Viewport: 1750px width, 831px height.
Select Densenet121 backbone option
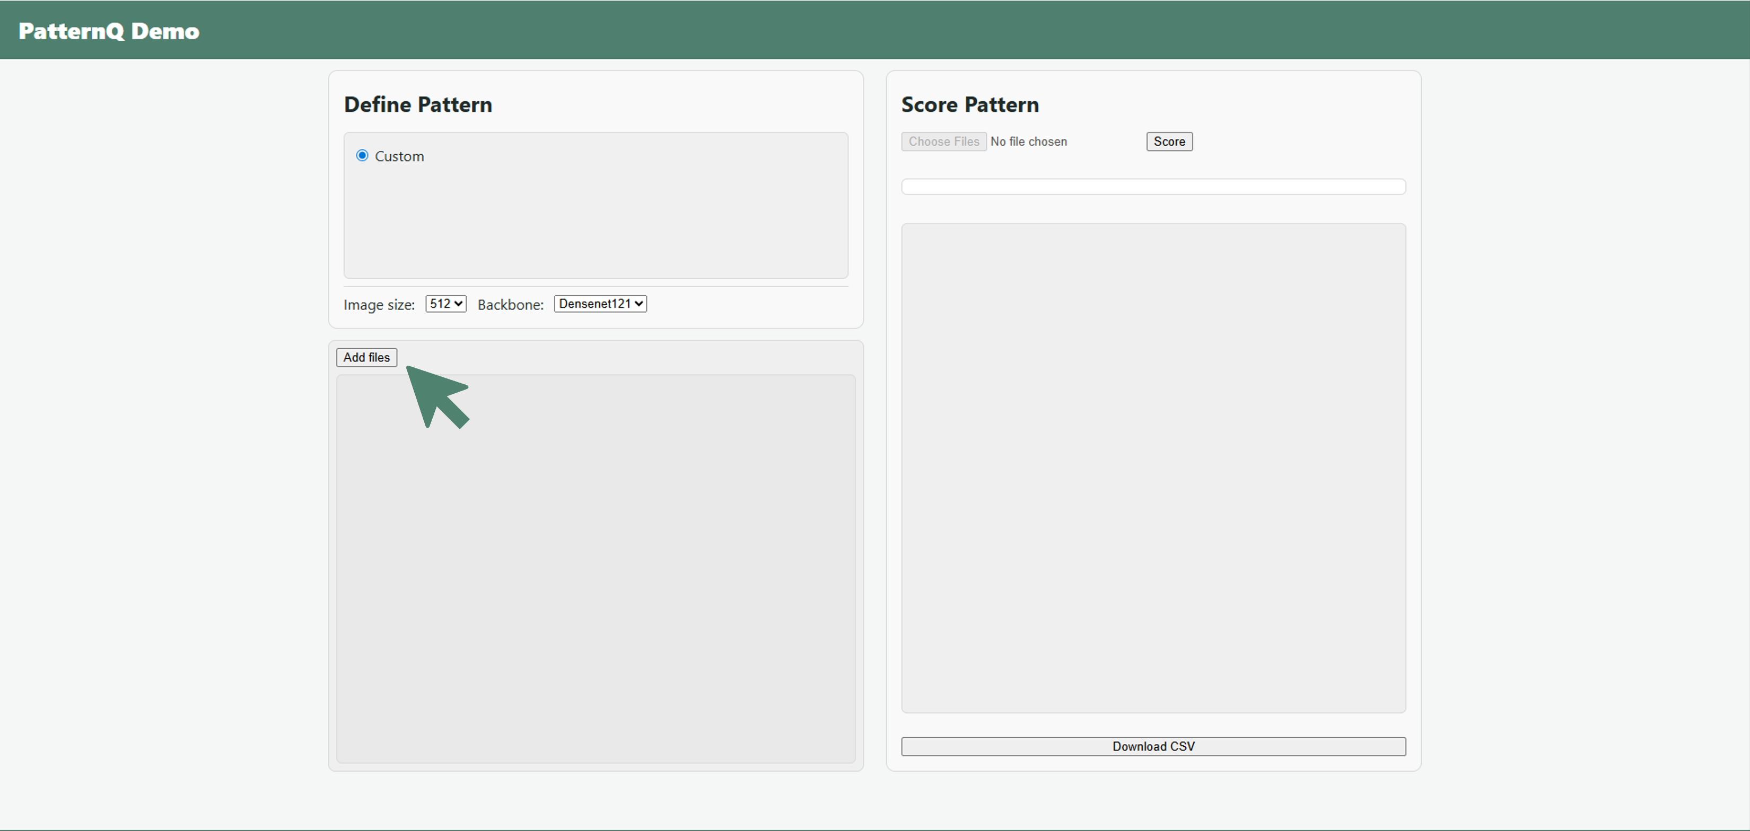pyautogui.click(x=600, y=304)
